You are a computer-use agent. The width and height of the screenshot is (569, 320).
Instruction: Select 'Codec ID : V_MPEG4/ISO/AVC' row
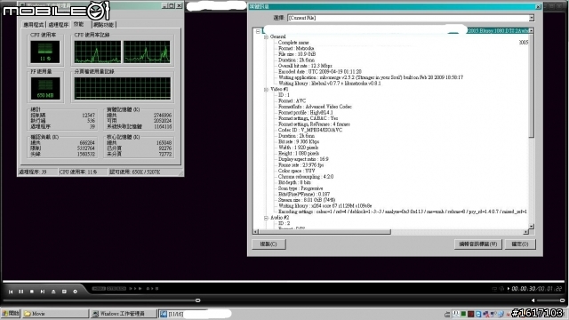coord(310,130)
